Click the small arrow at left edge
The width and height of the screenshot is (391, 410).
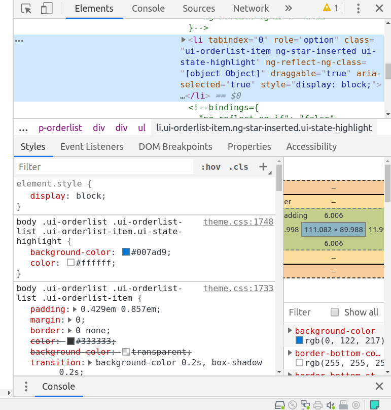(9, 393)
